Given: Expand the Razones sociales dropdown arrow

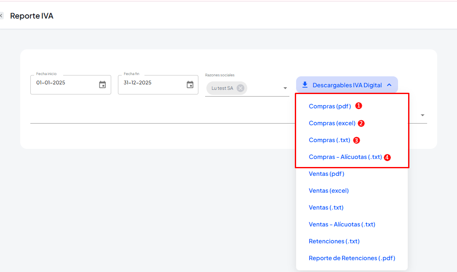Looking at the screenshot, I should tap(285, 88).
